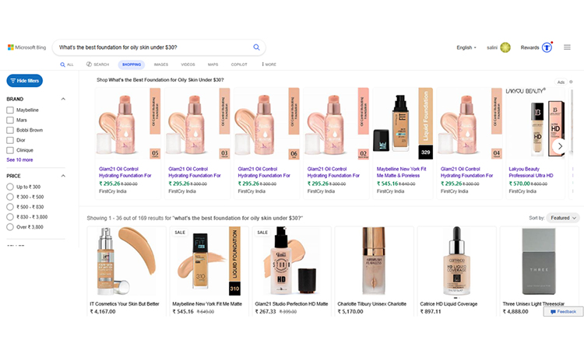Click See 10 more brands link

pyautogui.click(x=19, y=159)
